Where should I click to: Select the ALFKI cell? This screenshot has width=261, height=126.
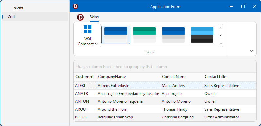coord(85,86)
